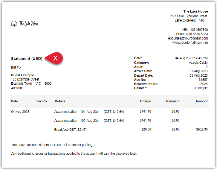Click reservation number '16028'

tap(203, 84)
